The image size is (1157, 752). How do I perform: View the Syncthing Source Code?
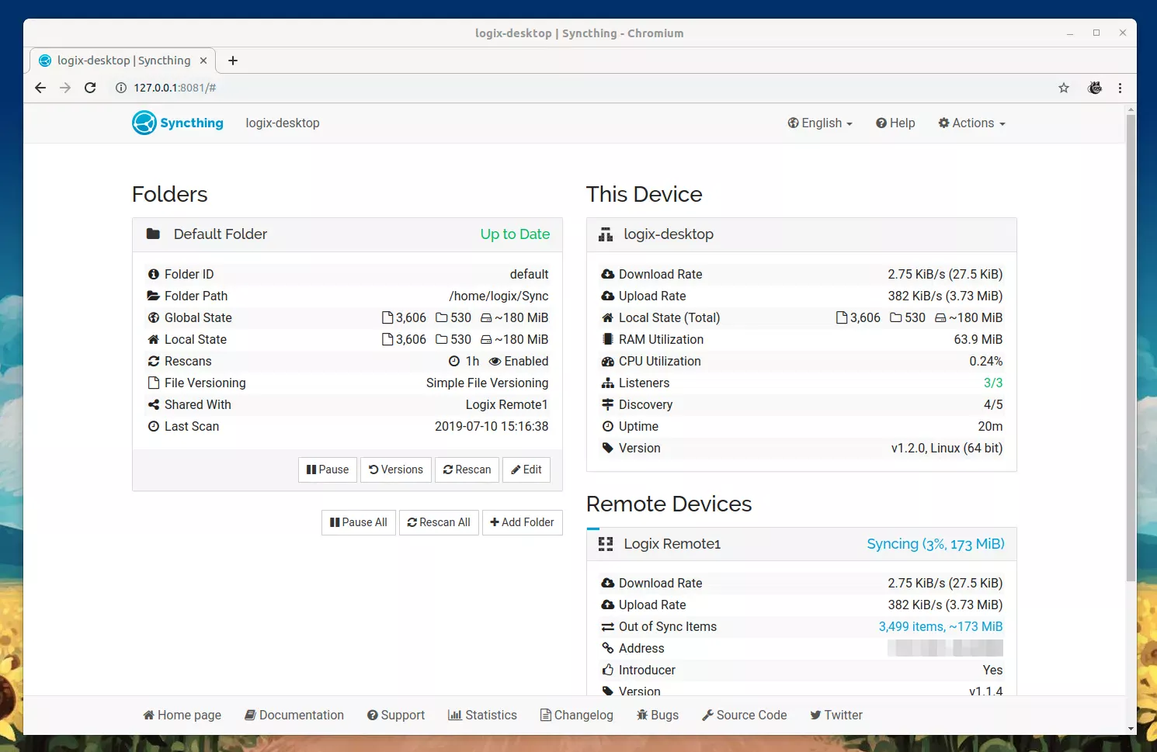pyautogui.click(x=744, y=715)
